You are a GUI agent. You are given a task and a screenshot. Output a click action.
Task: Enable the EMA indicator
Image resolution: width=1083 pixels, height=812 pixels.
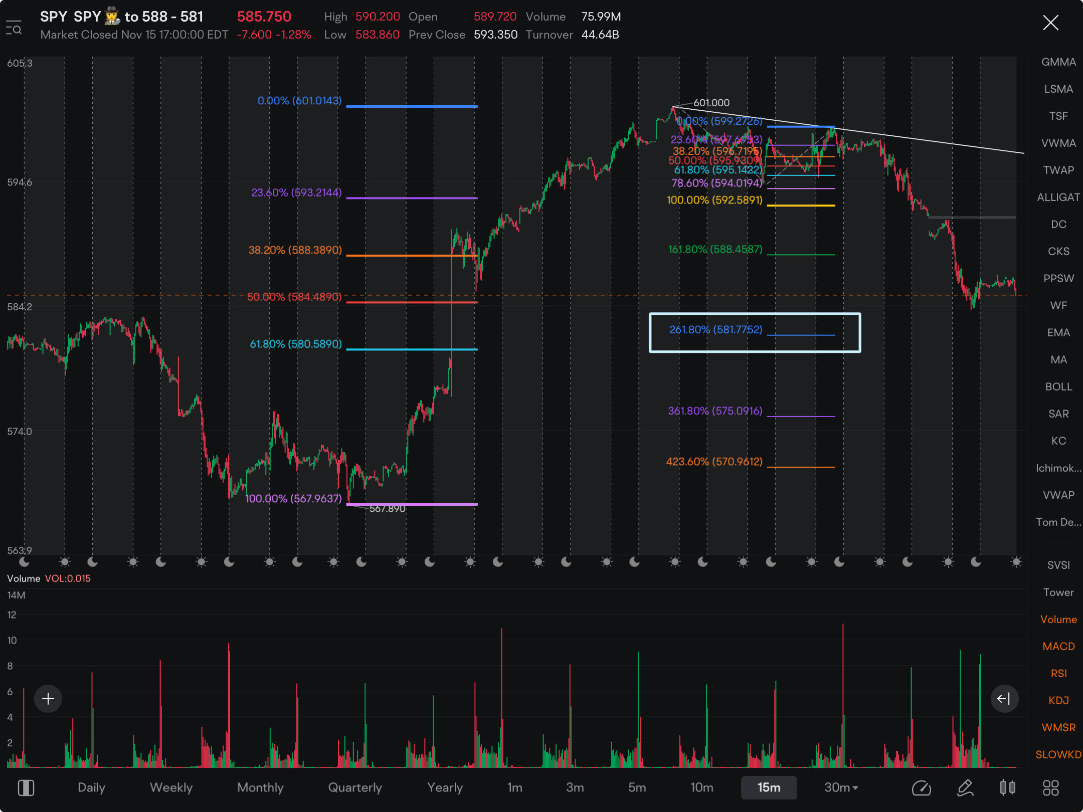click(1058, 332)
